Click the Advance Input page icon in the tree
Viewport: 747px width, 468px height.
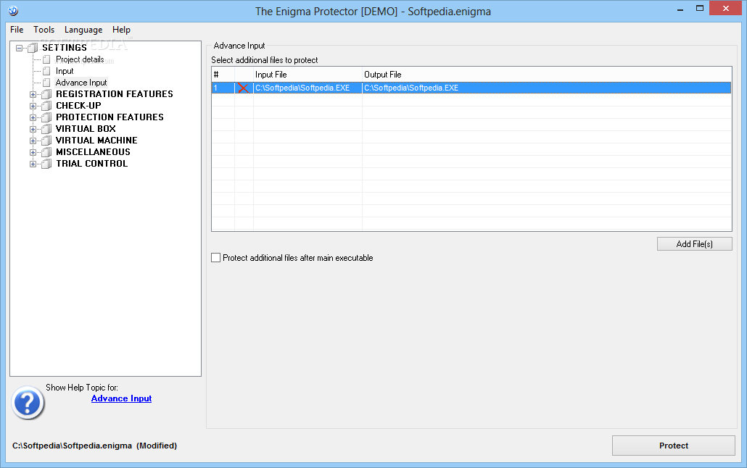tap(46, 83)
